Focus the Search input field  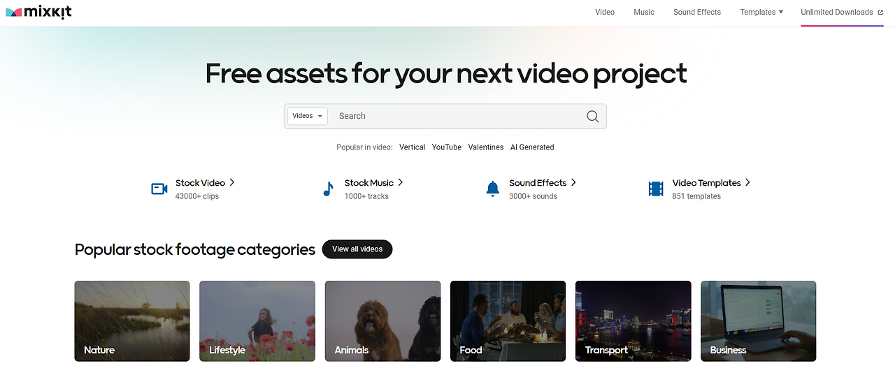[x=458, y=116]
